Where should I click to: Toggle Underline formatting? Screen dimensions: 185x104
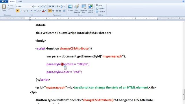pyautogui.click(x=24, y=11)
